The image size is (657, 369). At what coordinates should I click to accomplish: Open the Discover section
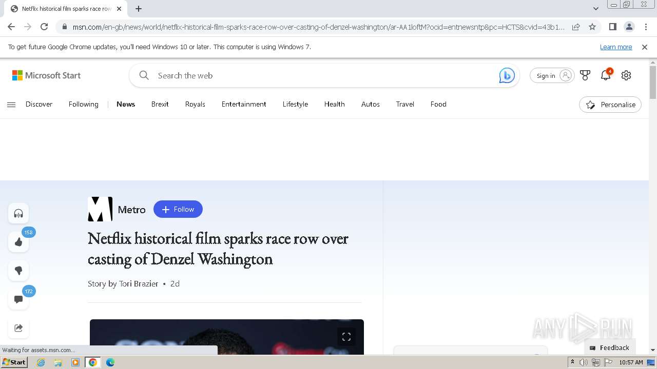click(x=39, y=104)
